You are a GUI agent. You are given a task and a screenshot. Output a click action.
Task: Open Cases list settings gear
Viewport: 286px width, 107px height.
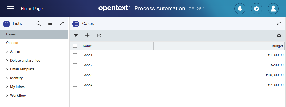pos(279,36)
